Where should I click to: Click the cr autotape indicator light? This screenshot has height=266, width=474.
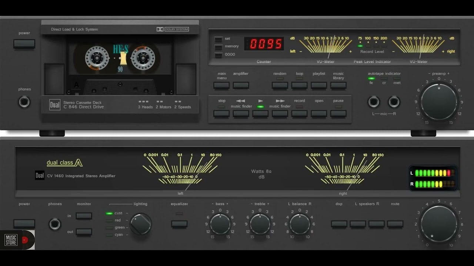click(x=384, y=79)
